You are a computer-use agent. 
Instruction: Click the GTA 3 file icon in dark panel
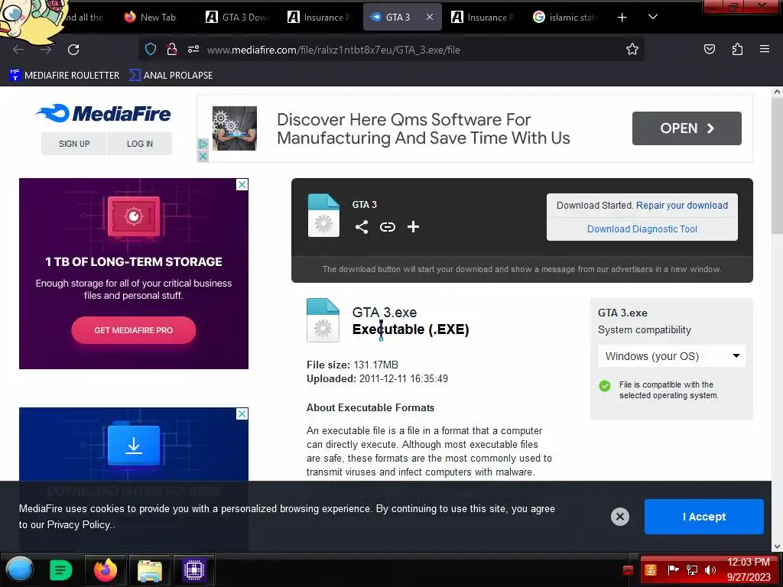click(x=323, y=215)
